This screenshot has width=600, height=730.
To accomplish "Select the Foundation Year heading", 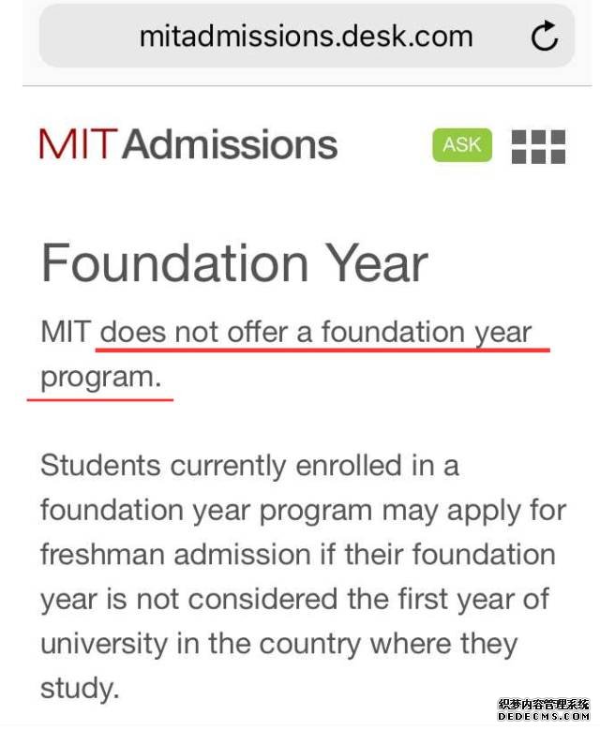I will coord(234,263).
